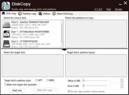Screen dimensions: 129x95
Task: Click the Disk copy drive icon
Action: (x=4, y=13)
